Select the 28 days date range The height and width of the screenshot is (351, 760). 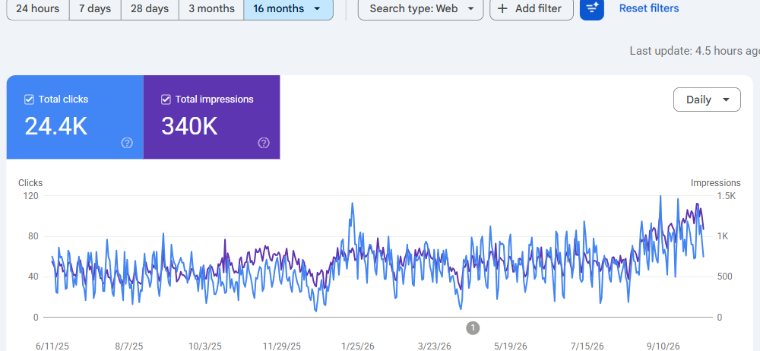coord(150,8)
